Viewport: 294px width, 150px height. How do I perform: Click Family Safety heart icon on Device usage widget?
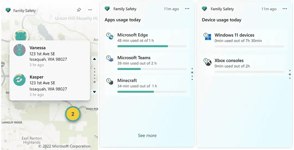point(204,9)
